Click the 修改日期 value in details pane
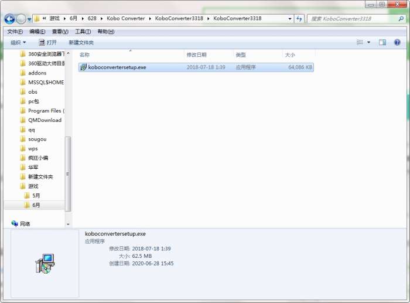 pos(151,248)
